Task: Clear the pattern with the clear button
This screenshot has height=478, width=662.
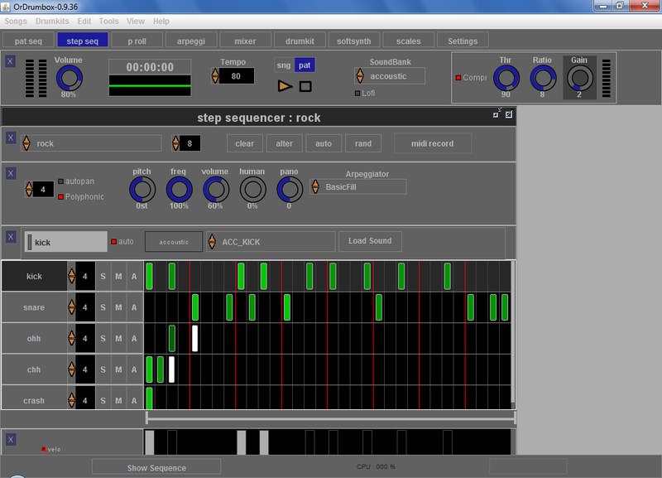Action: 244,143
